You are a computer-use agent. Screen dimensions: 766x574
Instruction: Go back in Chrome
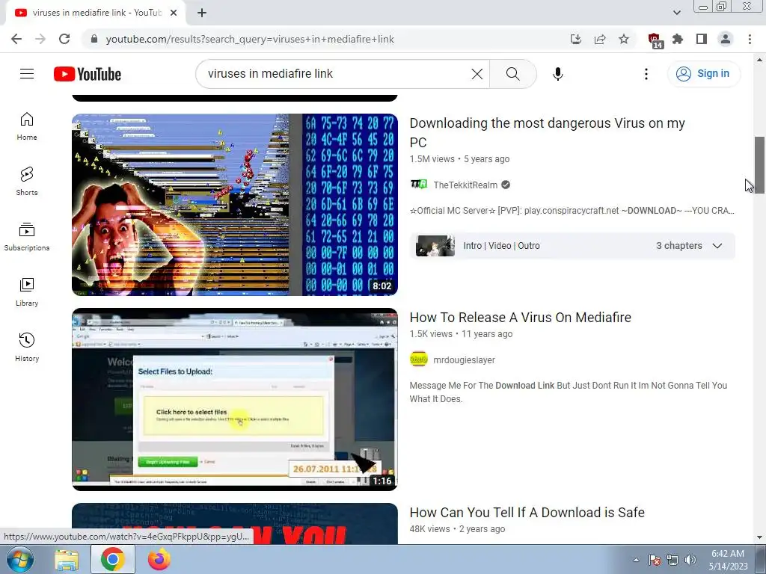(16, 39)
